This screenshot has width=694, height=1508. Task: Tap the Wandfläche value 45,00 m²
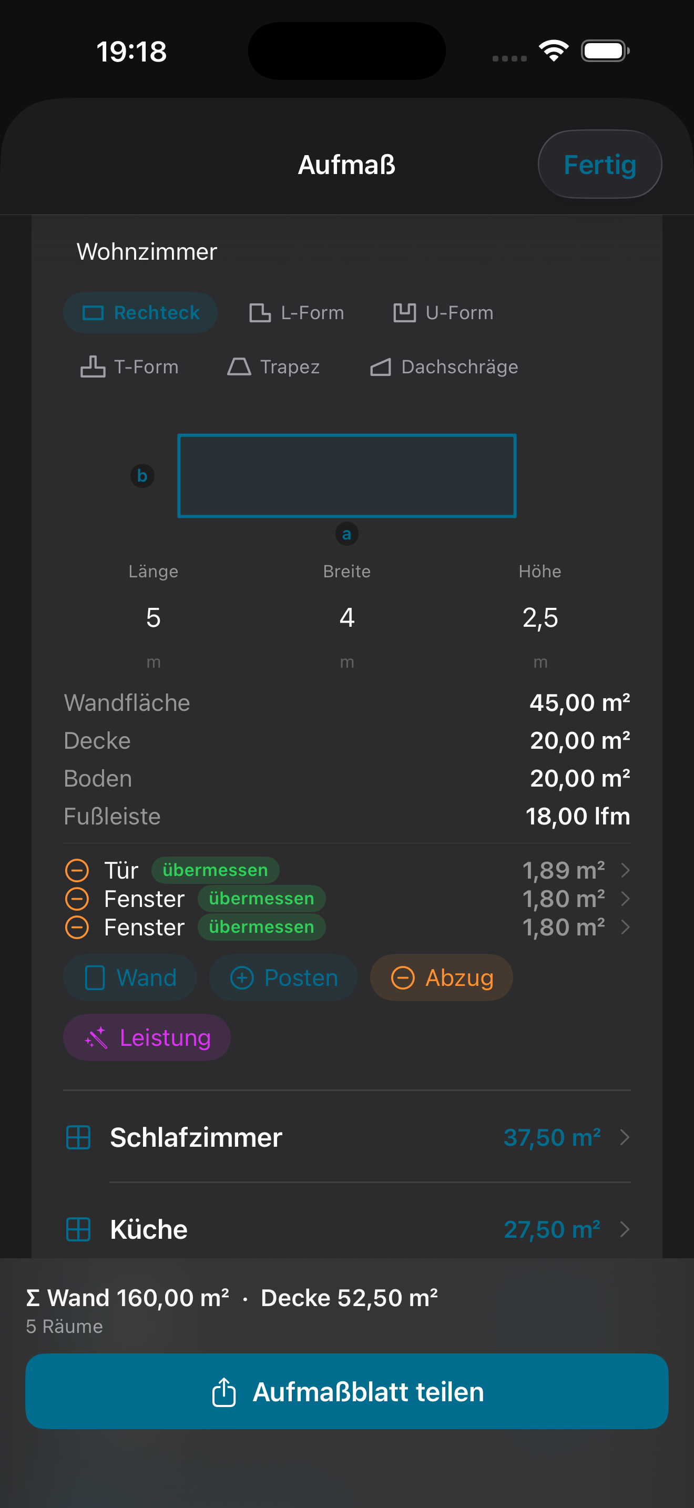(x=580, y=703)
